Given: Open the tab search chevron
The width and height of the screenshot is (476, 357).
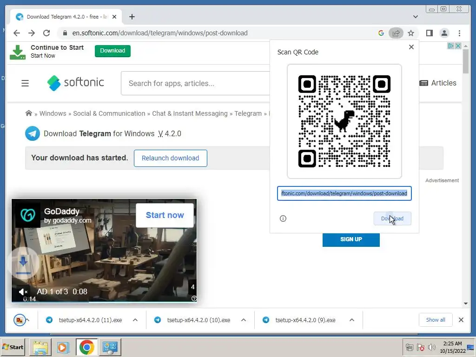Looking at the screenshot, I should point(415,17).
